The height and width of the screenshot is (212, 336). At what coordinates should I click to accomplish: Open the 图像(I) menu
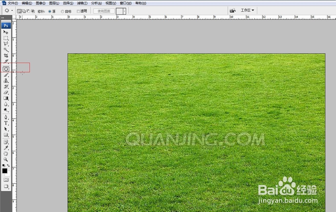[x=41, y=3]
